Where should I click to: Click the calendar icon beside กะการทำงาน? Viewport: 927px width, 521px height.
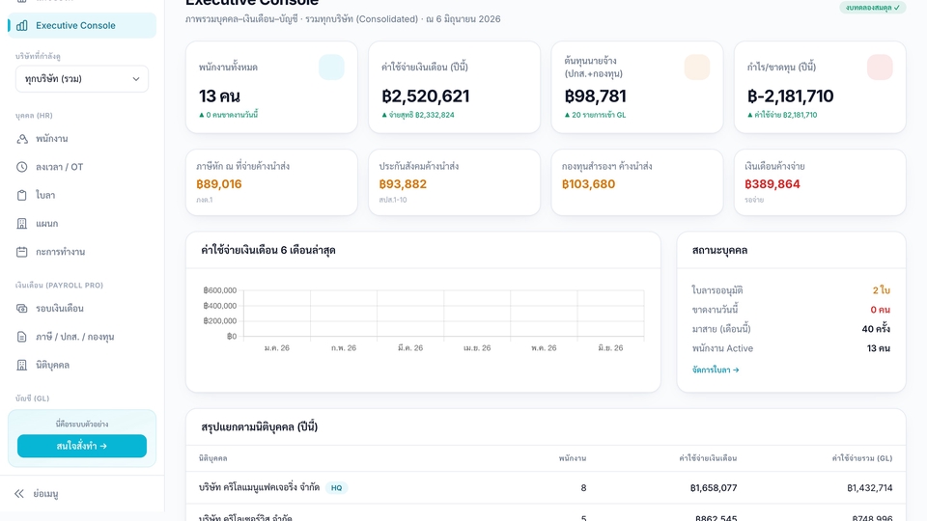[22, 252]
